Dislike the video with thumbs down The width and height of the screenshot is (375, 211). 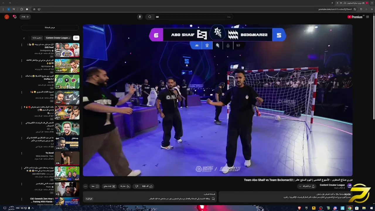pyautogui.click(x=137, y=186)
